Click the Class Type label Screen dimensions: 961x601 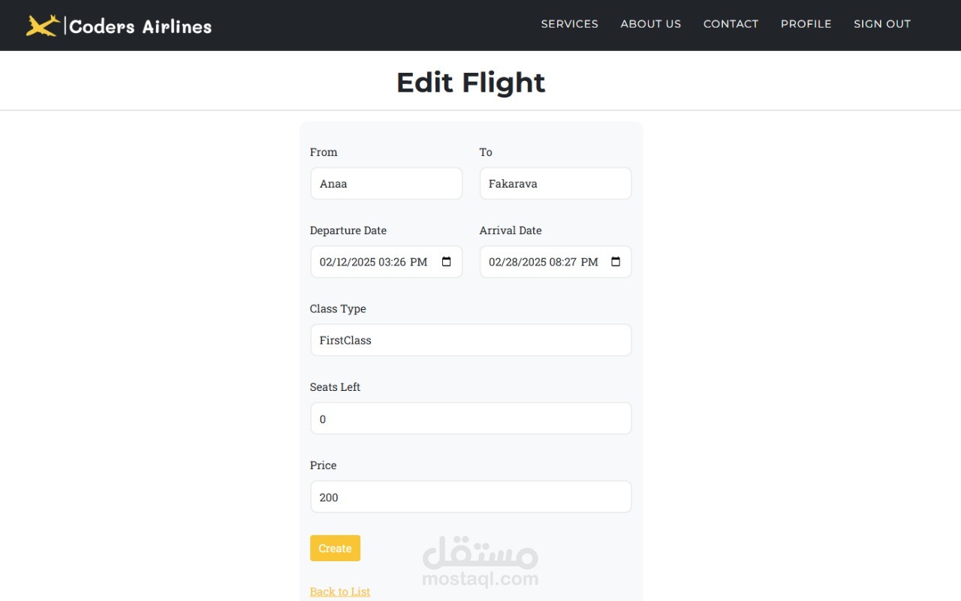click(338, 308)
